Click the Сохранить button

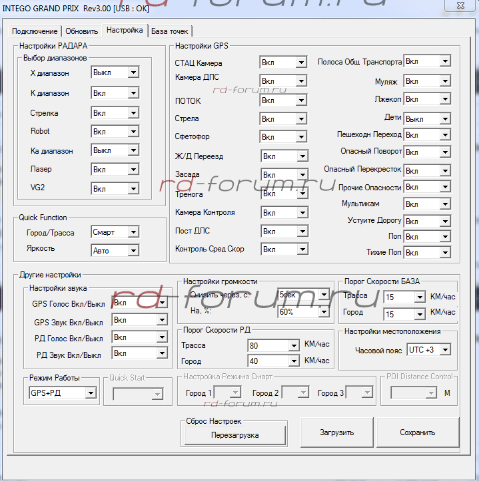[418, 432]
